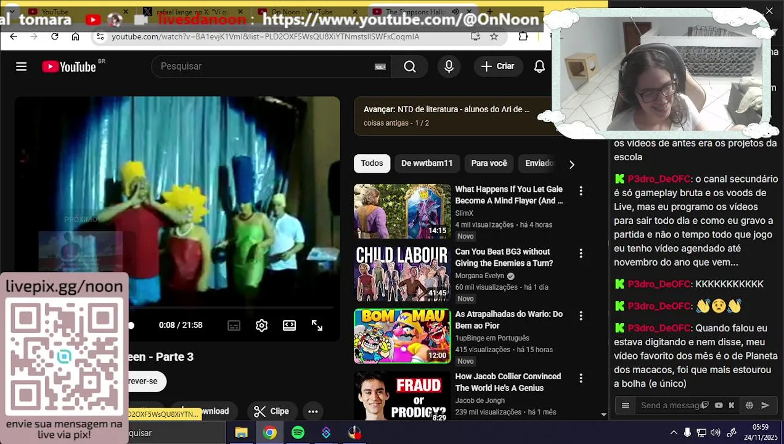Open the YouTube guide hamburger menu

[x=22, y=67]
